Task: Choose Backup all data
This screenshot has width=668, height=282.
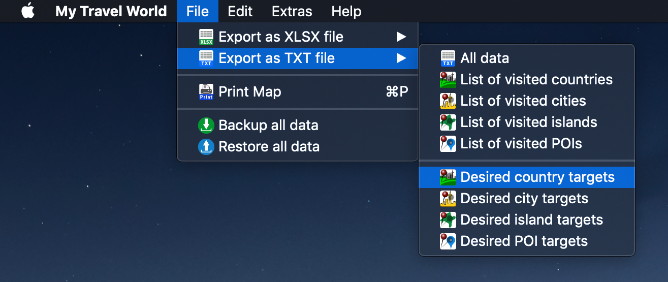Action: (297, 126)
